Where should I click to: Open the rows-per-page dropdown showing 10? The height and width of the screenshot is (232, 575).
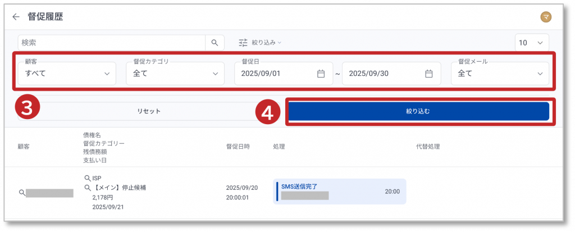click(x=531, y=43)
